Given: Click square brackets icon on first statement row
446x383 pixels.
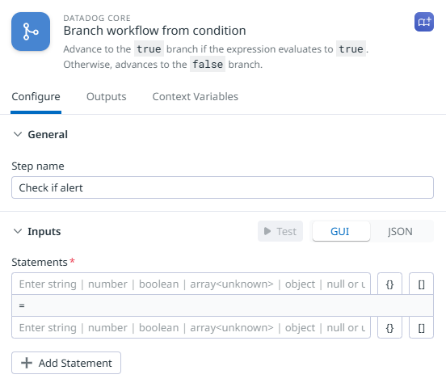Looking at the screenshot, I should click(x=421, y=284).
